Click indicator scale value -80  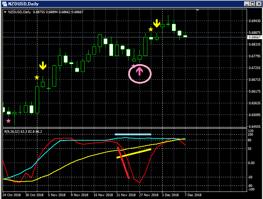pos(250,186)
